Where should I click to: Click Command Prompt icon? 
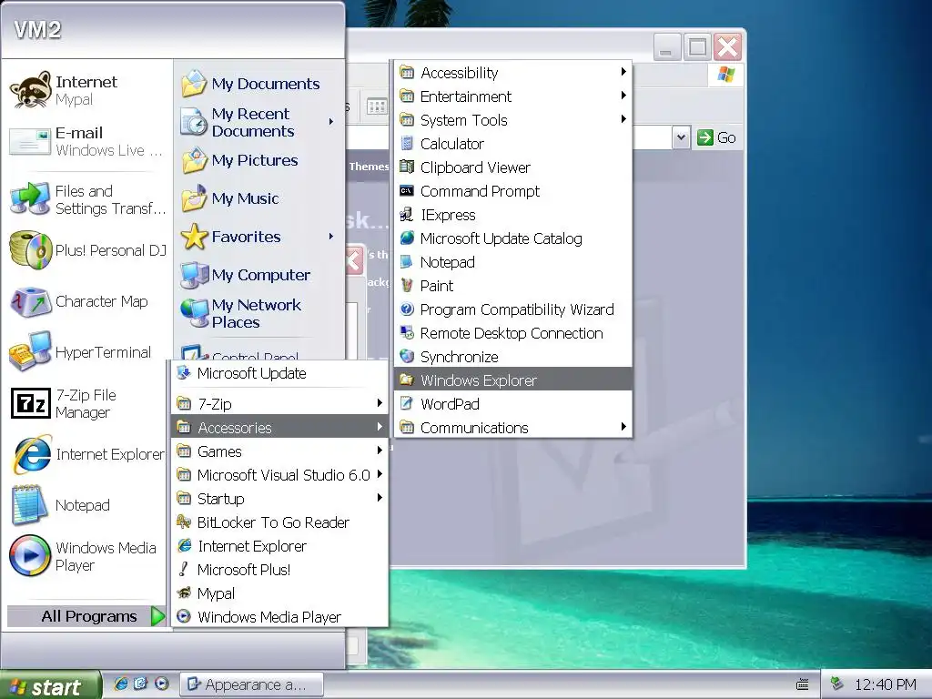(x=407, y=191)
